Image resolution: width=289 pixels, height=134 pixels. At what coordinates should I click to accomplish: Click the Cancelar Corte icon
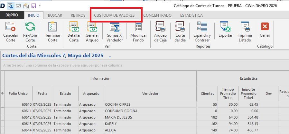11,27
